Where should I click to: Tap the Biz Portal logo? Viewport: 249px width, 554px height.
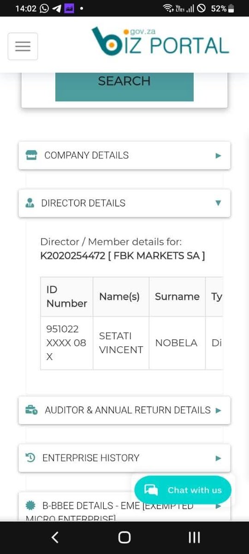(160, 42)
